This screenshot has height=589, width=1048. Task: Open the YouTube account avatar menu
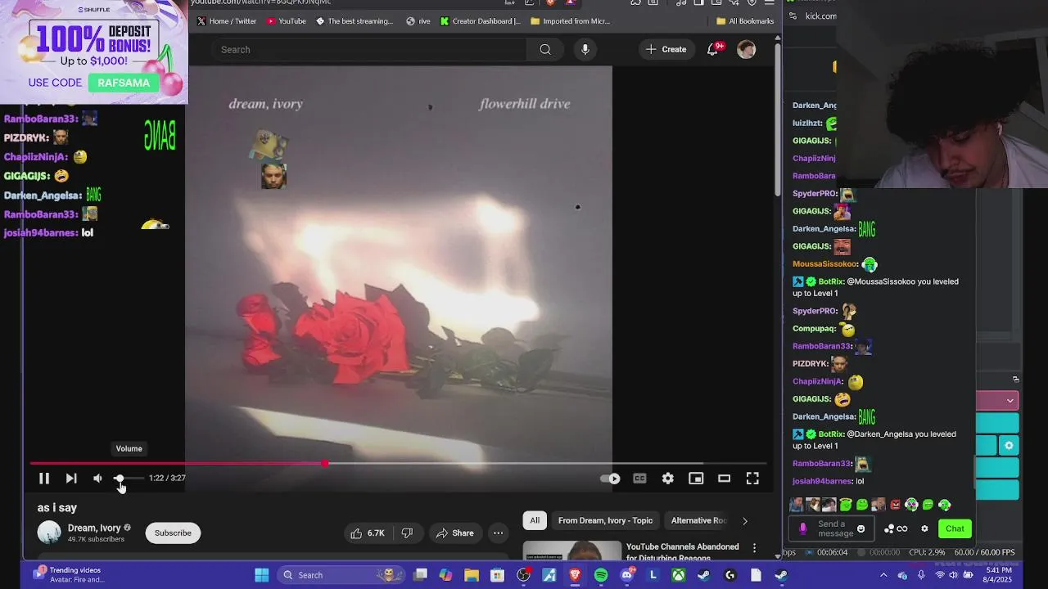pos(746,50)
